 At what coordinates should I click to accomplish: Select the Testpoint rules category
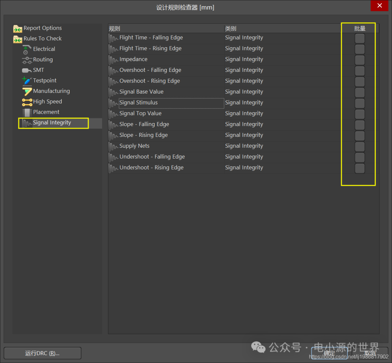click(x=45, y=81)
